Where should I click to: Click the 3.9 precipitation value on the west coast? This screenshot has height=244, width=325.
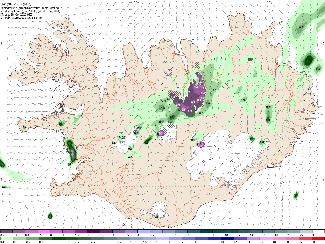(72, 153)
